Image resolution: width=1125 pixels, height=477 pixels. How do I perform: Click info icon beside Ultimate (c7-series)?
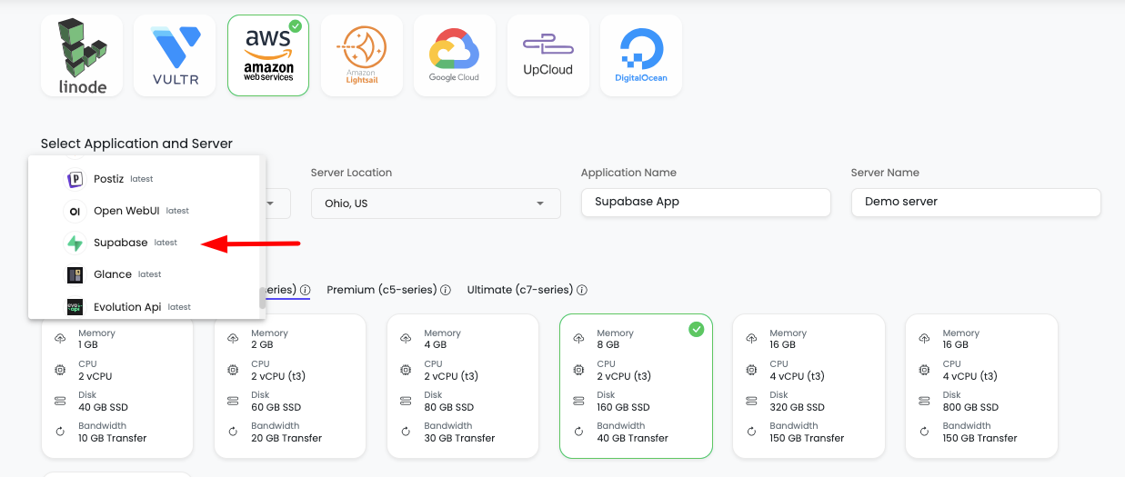582,291
